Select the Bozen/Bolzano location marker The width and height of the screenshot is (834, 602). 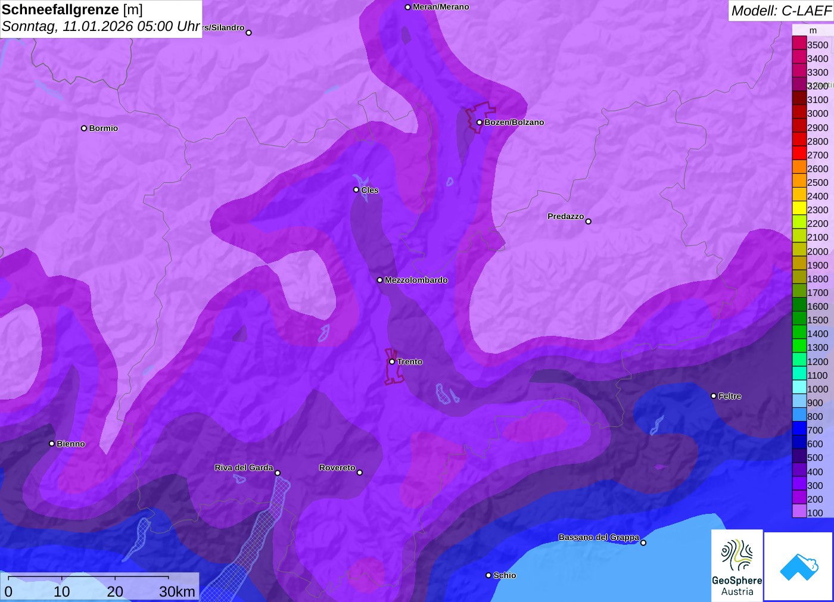tap(479, 123)
